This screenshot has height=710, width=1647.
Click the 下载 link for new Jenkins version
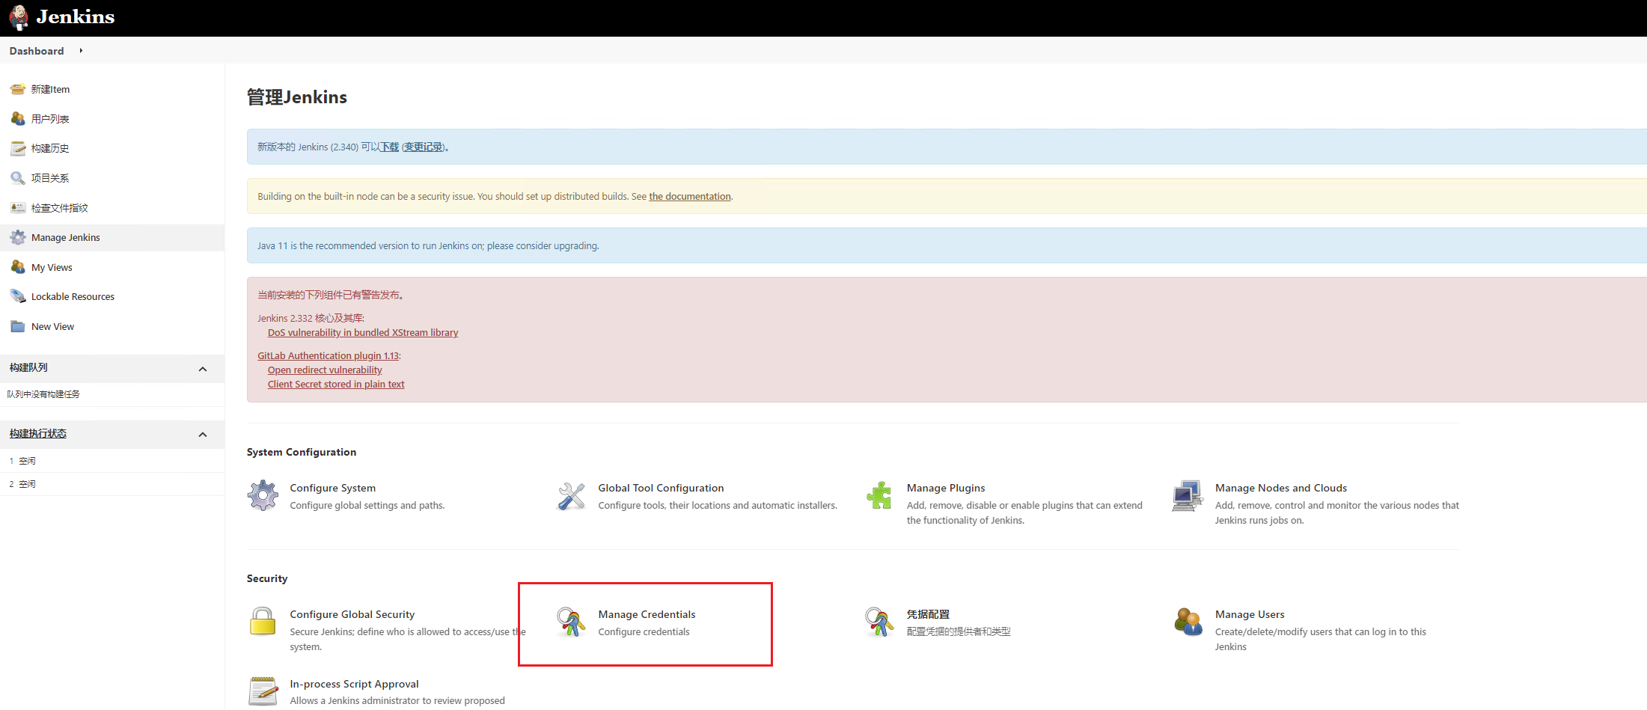(x=389, y=147)
